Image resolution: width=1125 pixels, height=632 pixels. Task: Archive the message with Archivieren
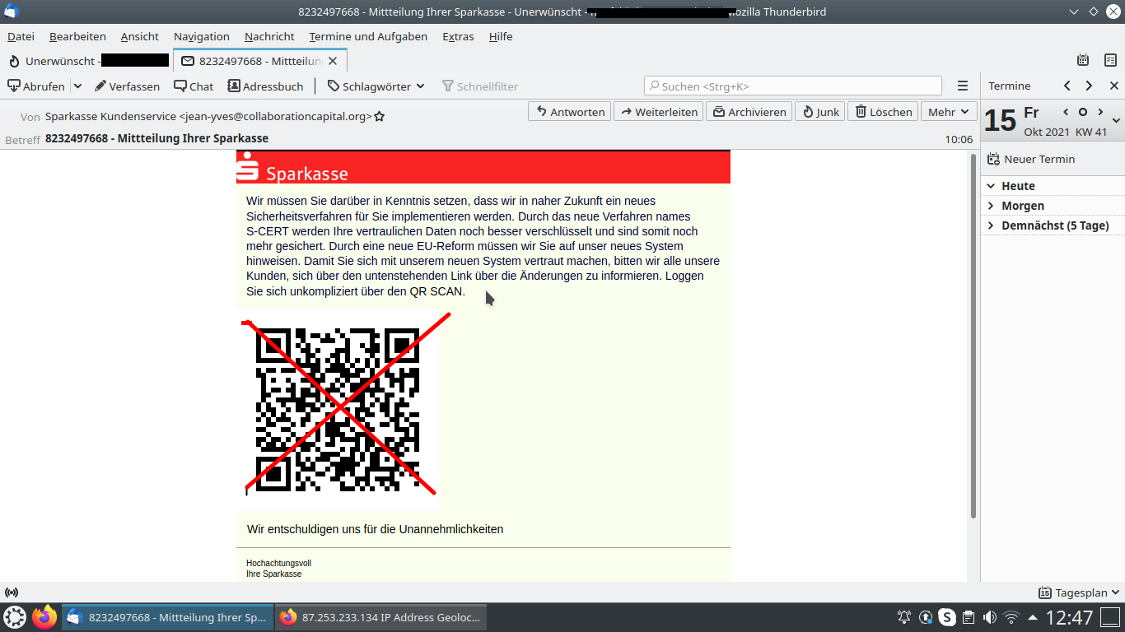pyautogui.click(x=749, y=112)
